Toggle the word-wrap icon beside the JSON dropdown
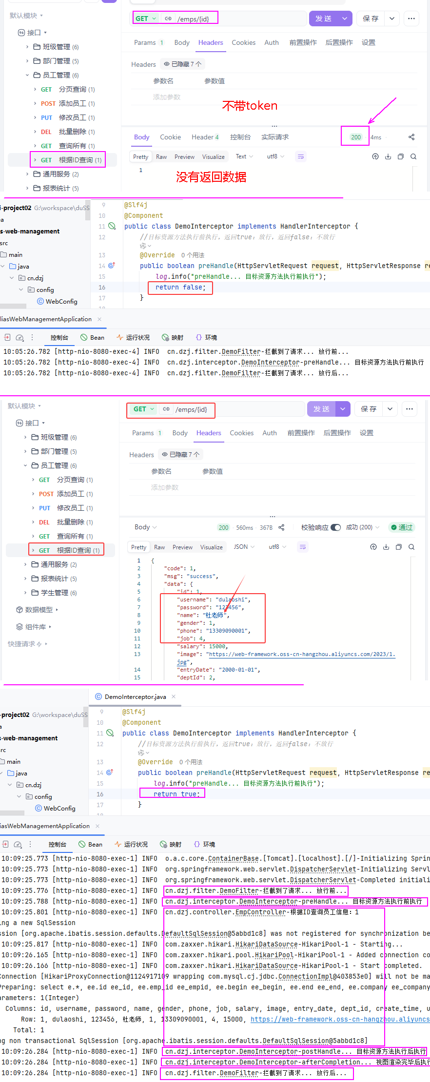 point(303,547)
